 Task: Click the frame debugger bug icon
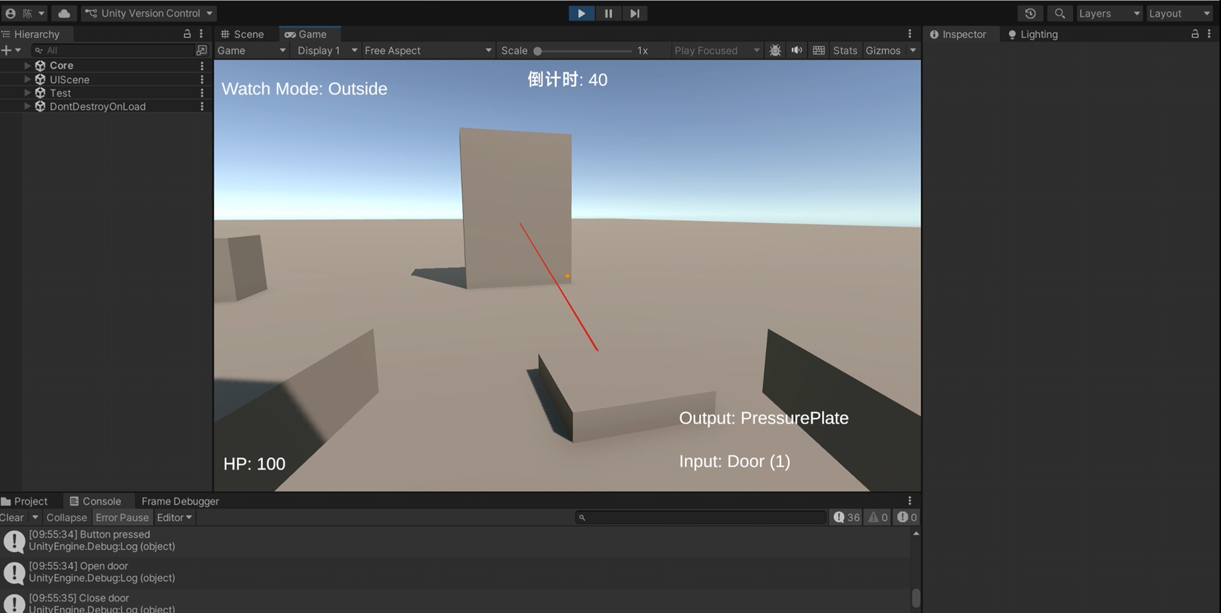[775, 50]
